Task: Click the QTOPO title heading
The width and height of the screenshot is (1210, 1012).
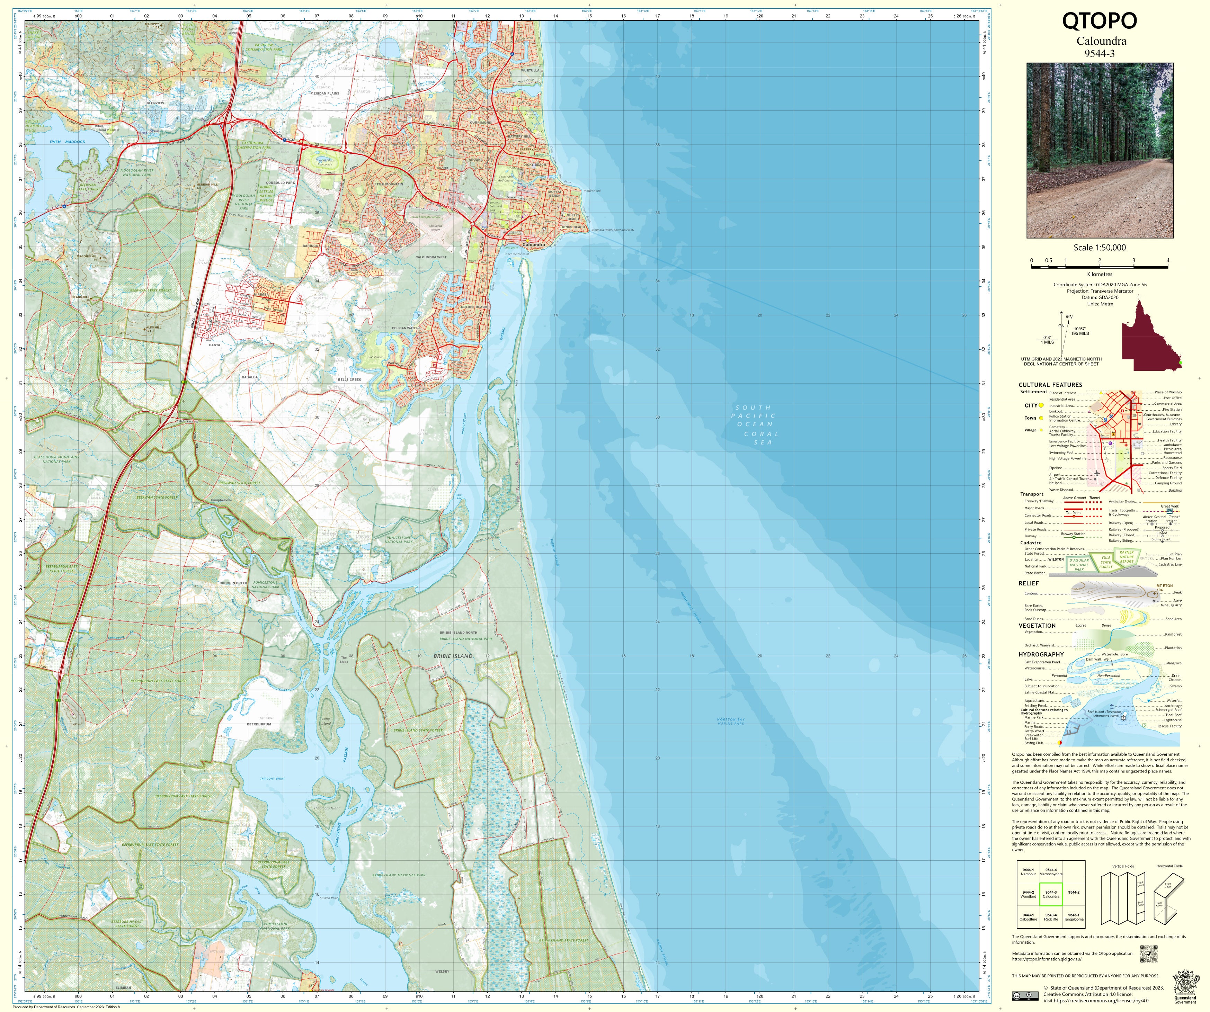Action: [1100, 21]
